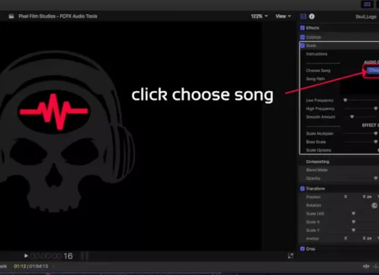This screenshot has width=379, height=275.
Task: Click the Blend Mode row label
Action: point(317,170)
